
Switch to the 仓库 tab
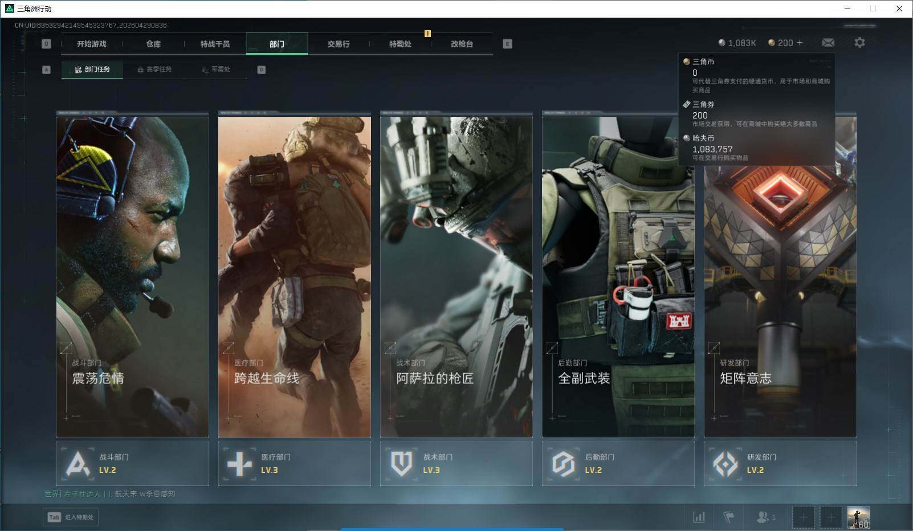pos(153,44)
